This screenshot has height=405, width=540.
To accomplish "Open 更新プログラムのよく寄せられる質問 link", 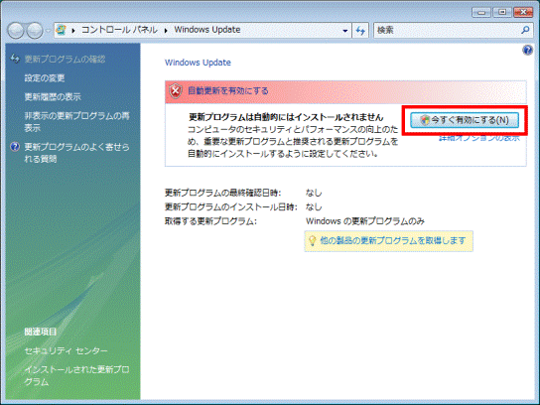I will point(76,153).
